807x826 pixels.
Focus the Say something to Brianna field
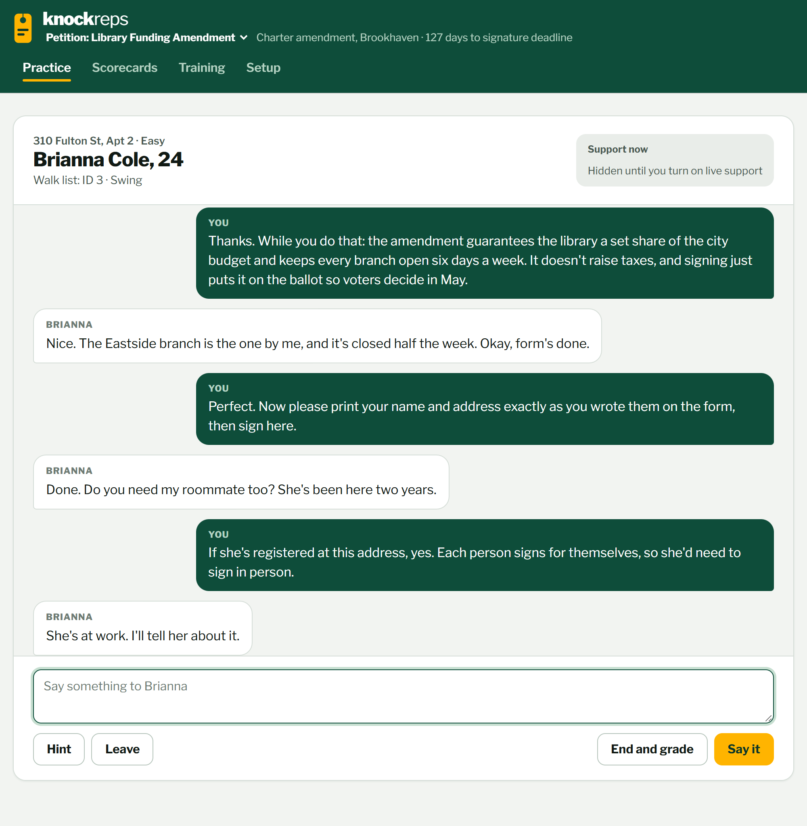[403, 696]
